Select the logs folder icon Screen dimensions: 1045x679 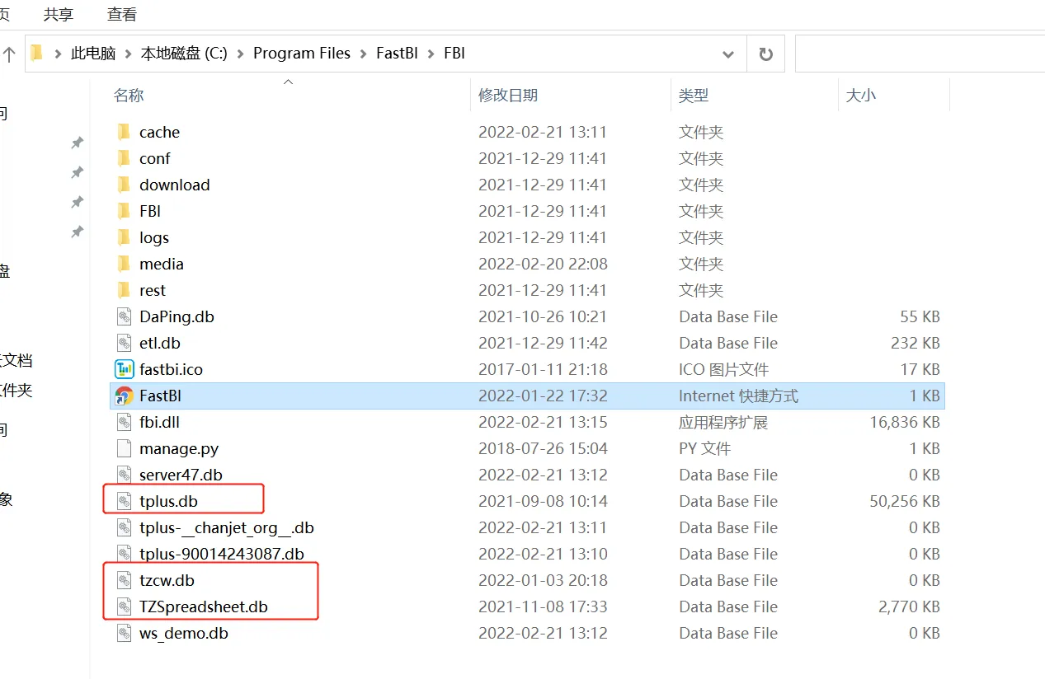pyautogui.click(x=124, y=237)
